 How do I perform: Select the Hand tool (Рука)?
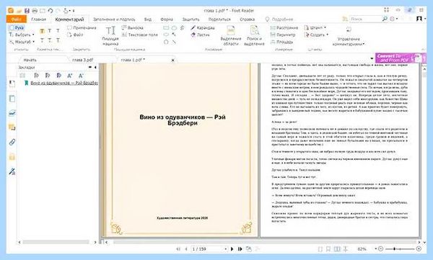coord(17,27)
